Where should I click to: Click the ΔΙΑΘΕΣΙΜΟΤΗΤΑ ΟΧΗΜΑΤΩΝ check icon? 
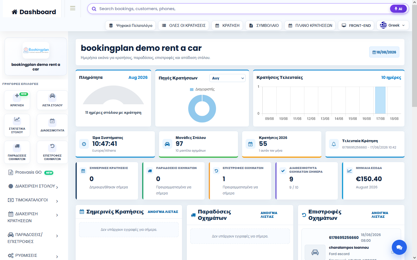(283, 171)
